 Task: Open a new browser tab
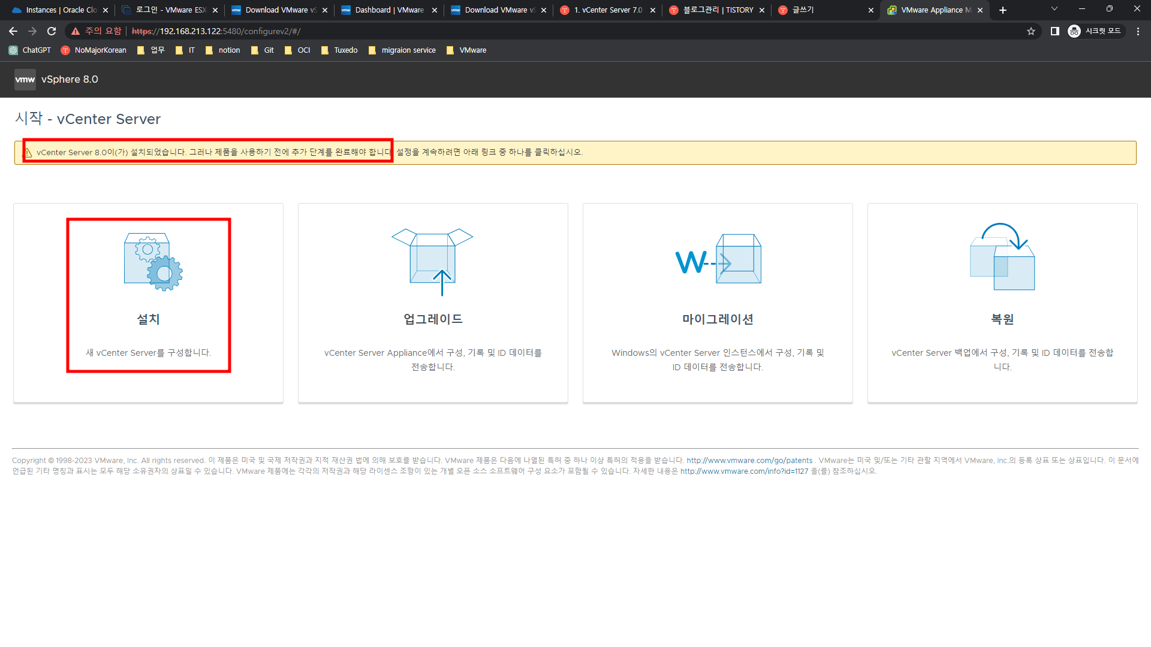click(1003, 10)
